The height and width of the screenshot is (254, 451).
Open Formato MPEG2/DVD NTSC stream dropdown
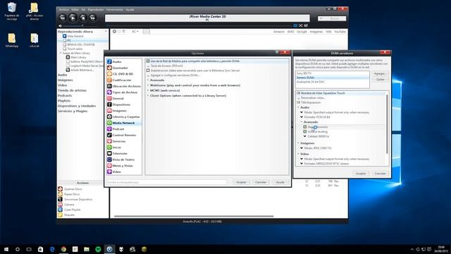click(x=302, y=164)
